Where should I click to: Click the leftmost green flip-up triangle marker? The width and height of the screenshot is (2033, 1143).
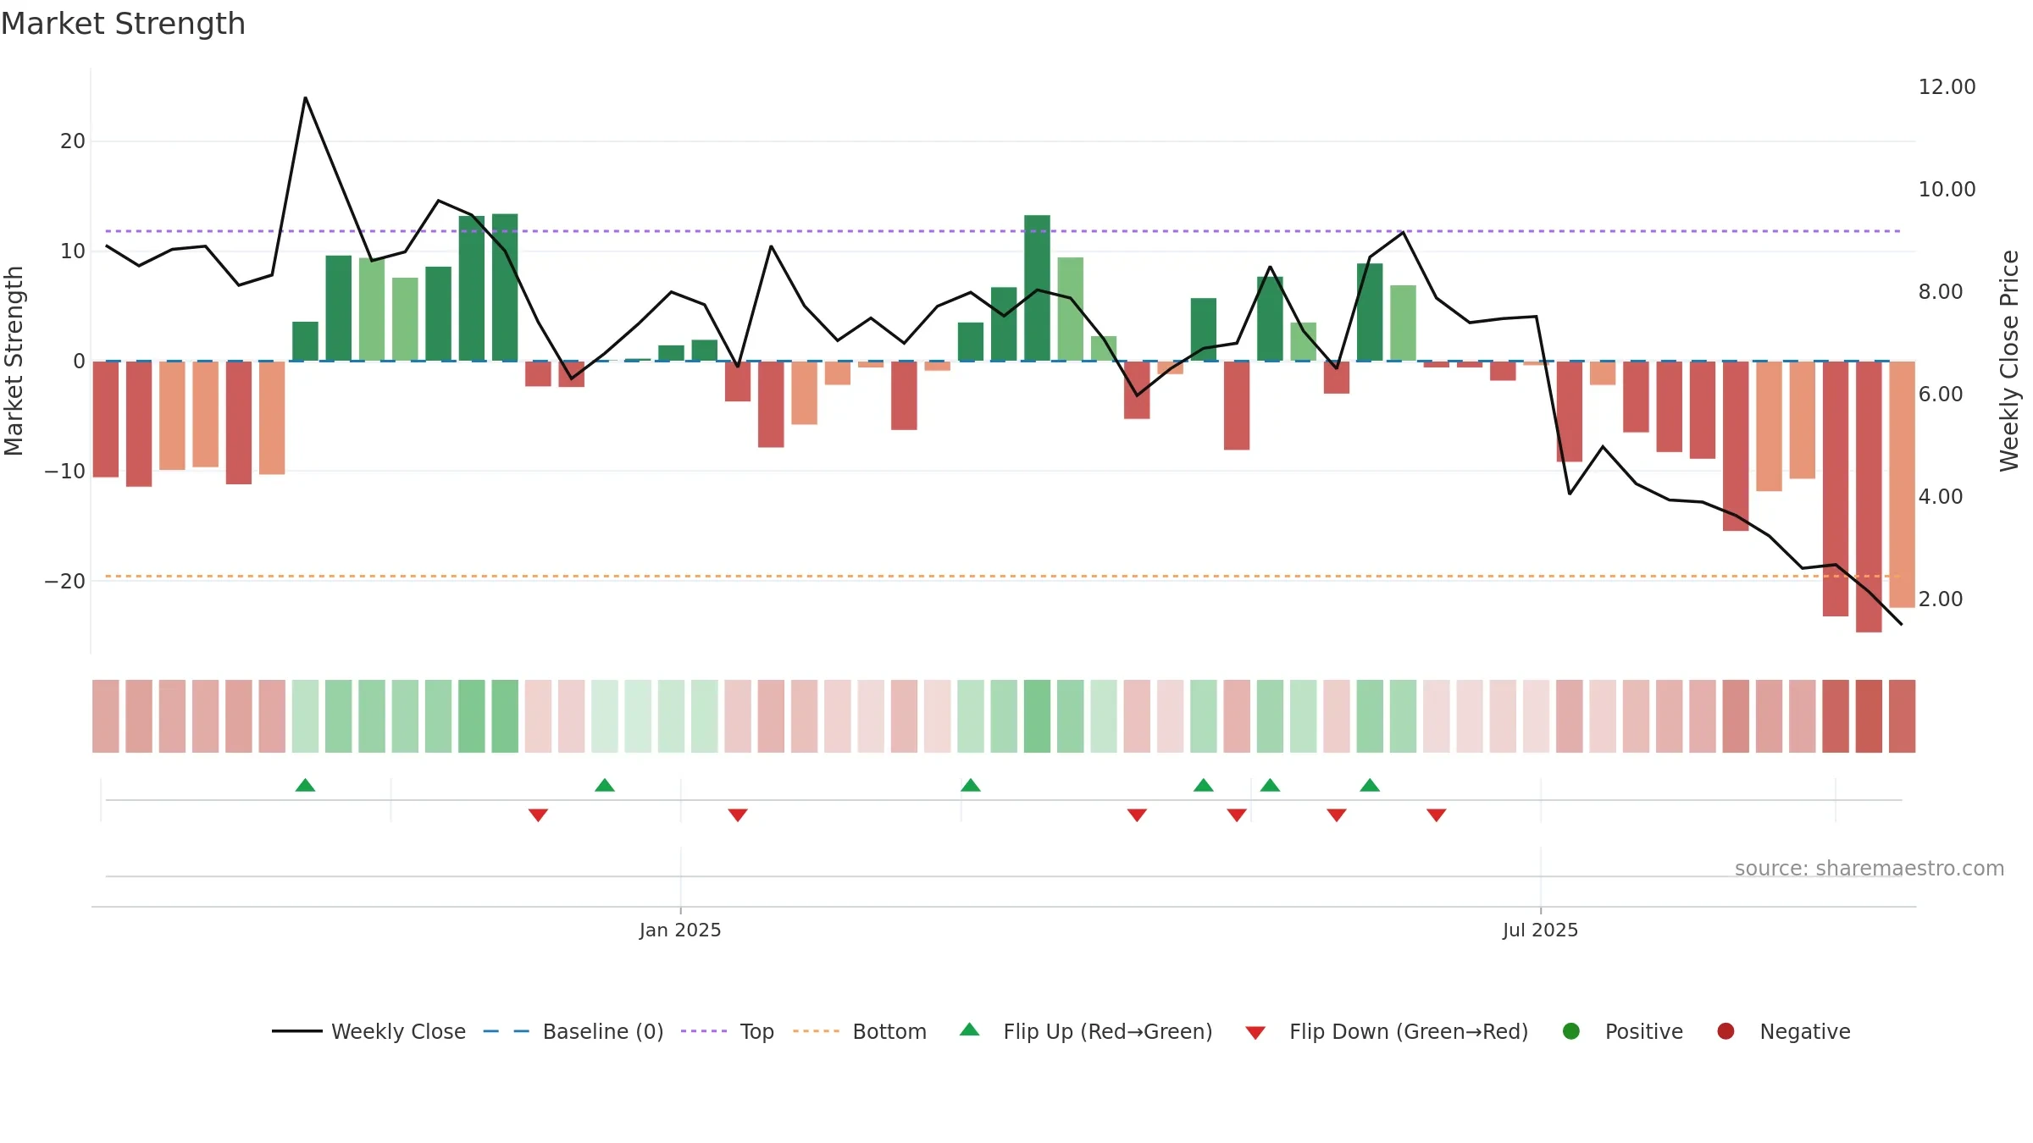306,785
